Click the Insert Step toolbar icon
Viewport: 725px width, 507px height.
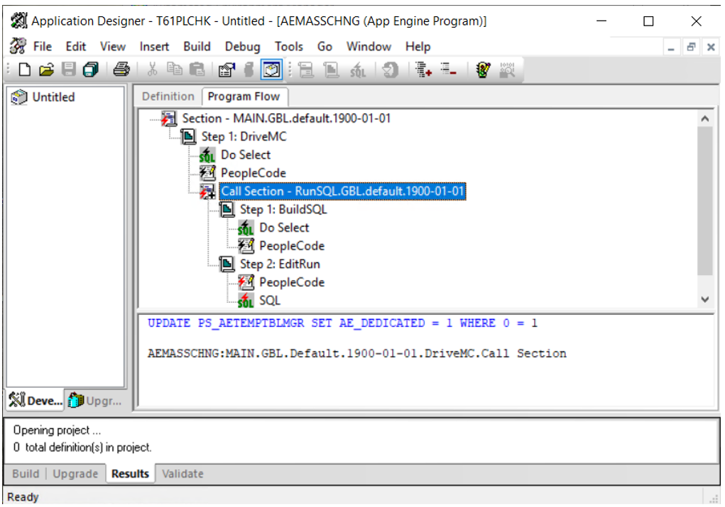331,69
